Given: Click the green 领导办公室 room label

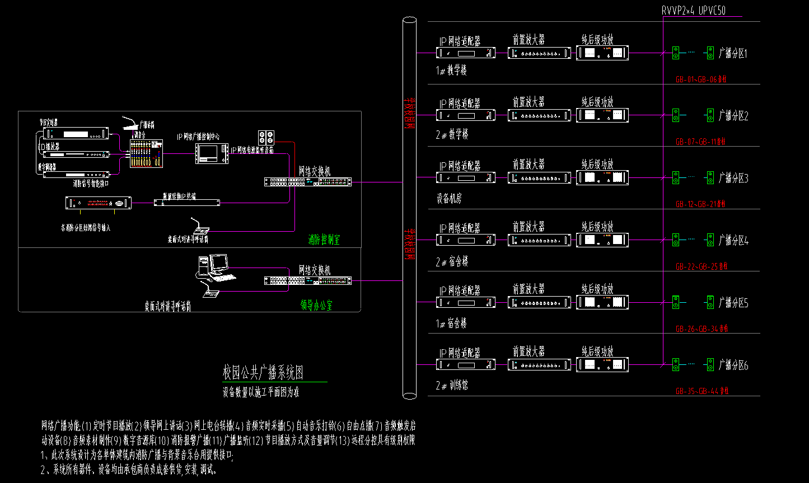Looking at the screenshot, I should pos(316,306).
